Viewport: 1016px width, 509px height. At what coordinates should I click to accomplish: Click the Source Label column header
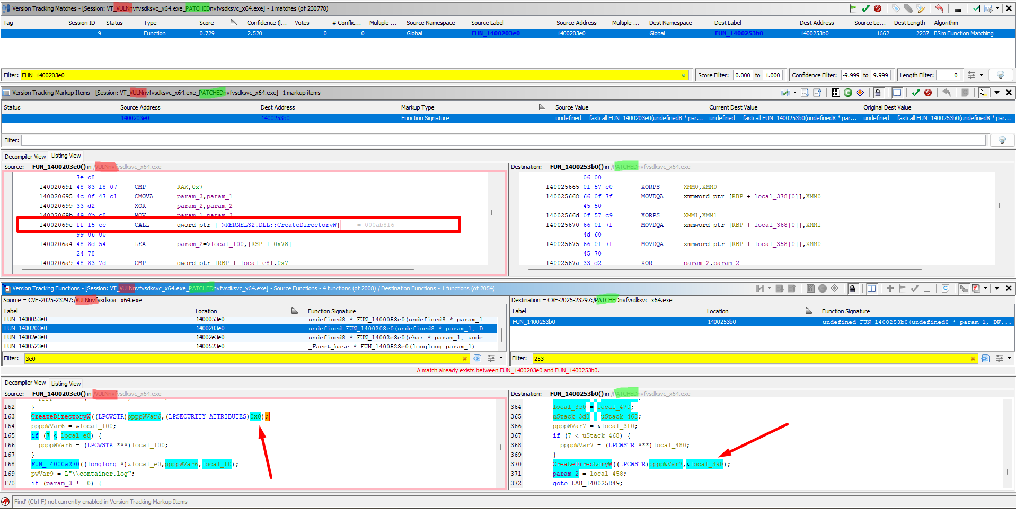(x=487, y=23)
